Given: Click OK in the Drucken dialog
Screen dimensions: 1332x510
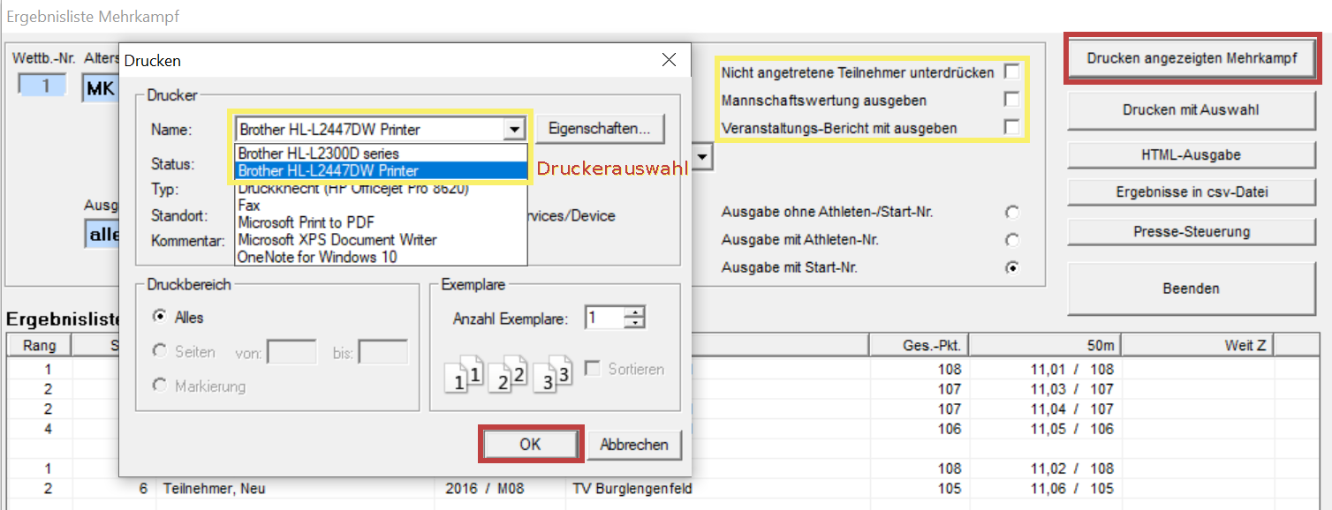Looking at the screenshot, I should [x=530, y=444].
